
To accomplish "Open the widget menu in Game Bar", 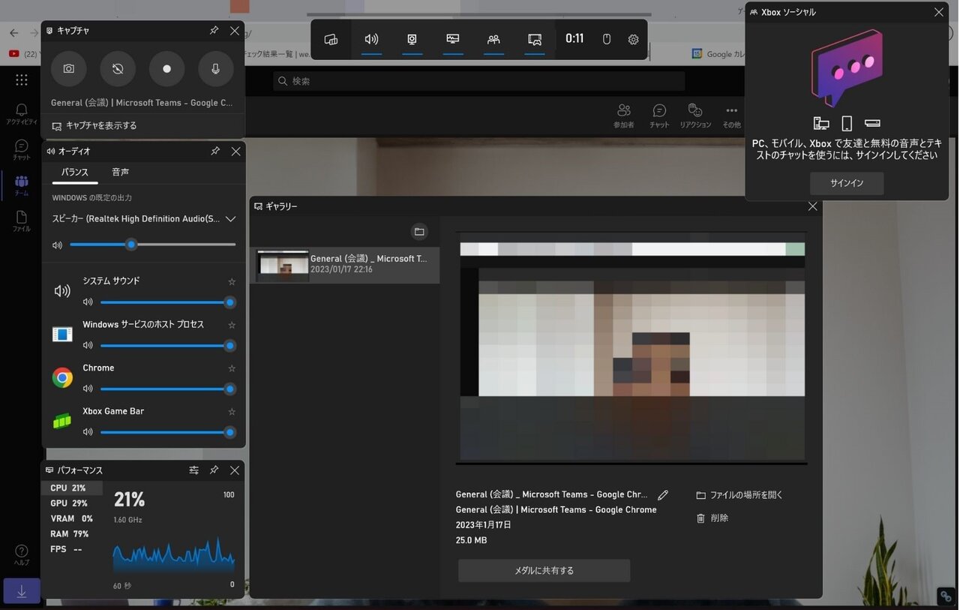I will tap(331, 39).
